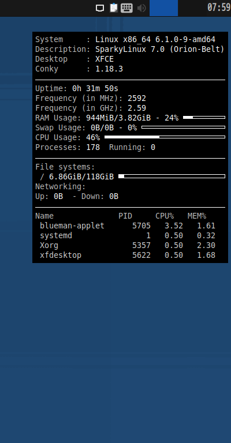The height and width of the screenshot is (443, 231).
Task: Click the Networking Up/Down line
Action: (77, 196)
